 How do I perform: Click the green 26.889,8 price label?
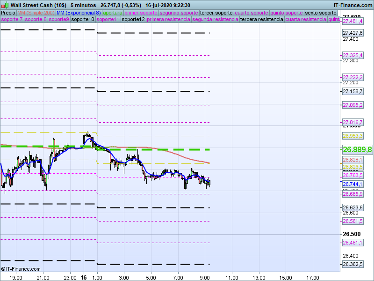point(357,149)
